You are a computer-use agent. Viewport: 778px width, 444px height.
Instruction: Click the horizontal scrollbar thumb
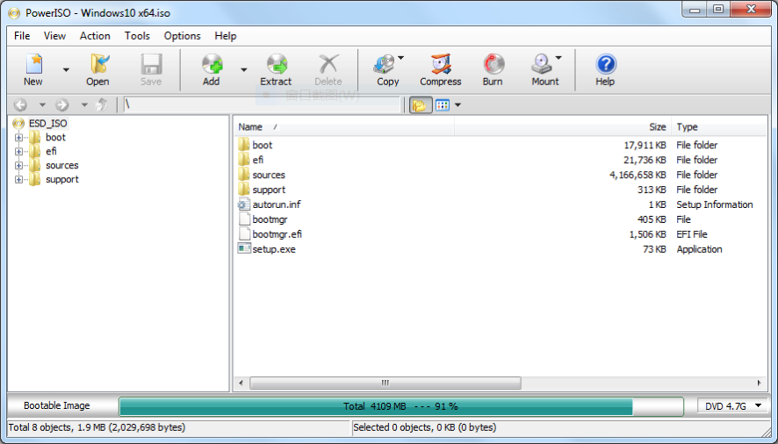(385, 383)
